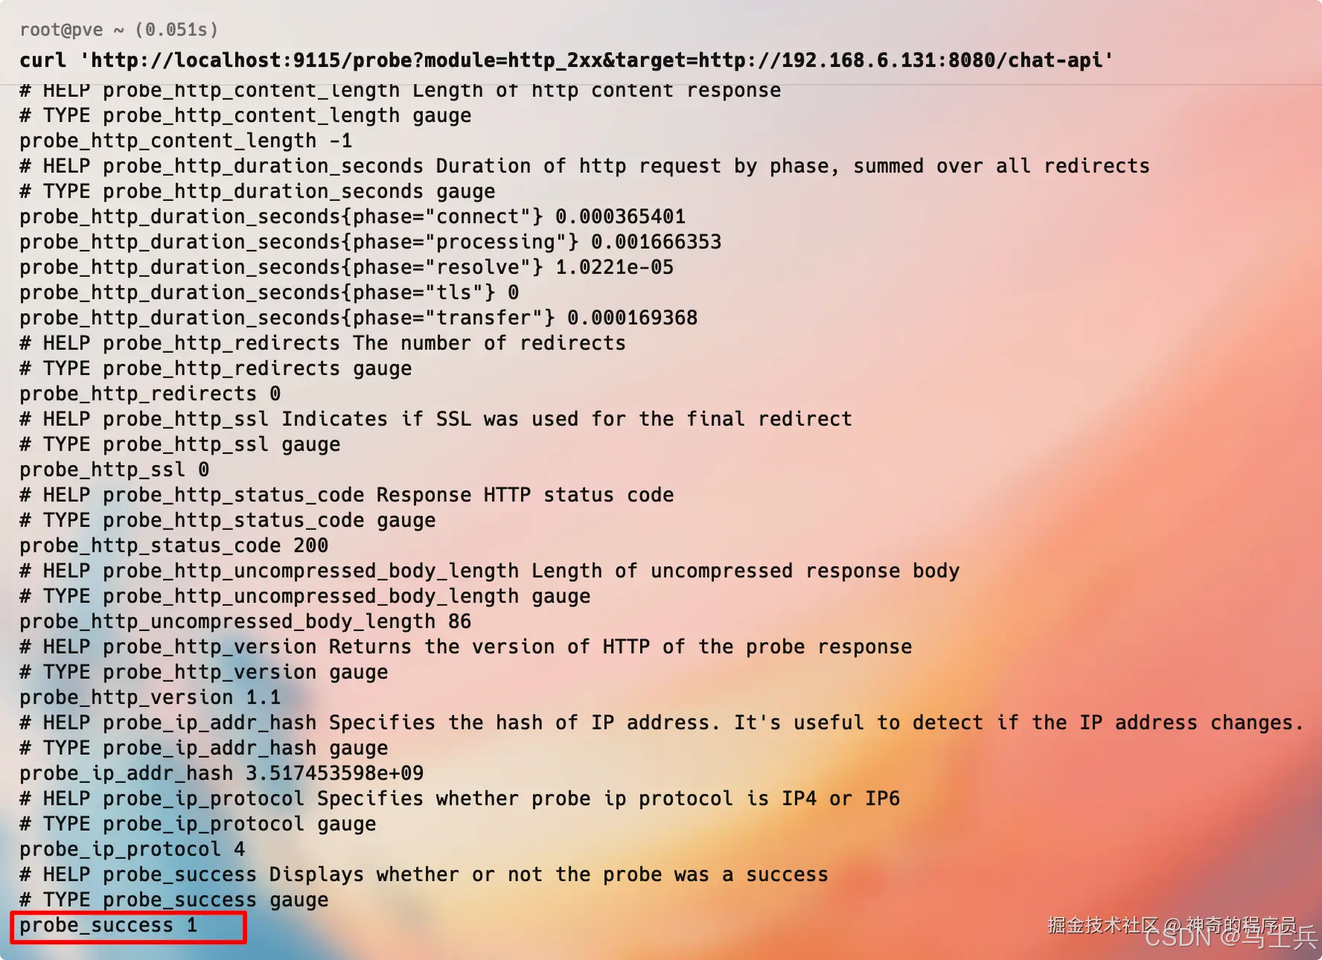Click the highlighted probe_success 1 line
The height and width of the screenshot is (960, 1322).
[x=128, y=926]
